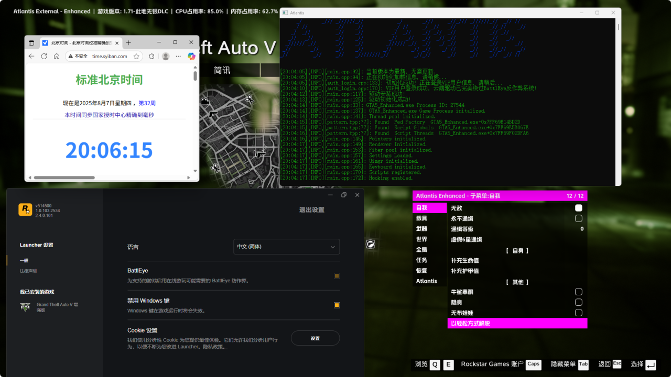Click the Tab key icon to hide menu

tap(583, 365)
